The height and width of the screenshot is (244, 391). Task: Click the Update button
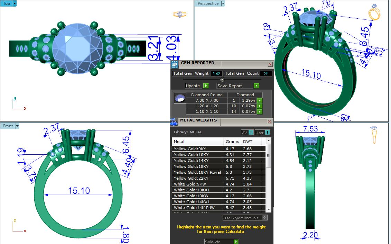click(197, 86)
